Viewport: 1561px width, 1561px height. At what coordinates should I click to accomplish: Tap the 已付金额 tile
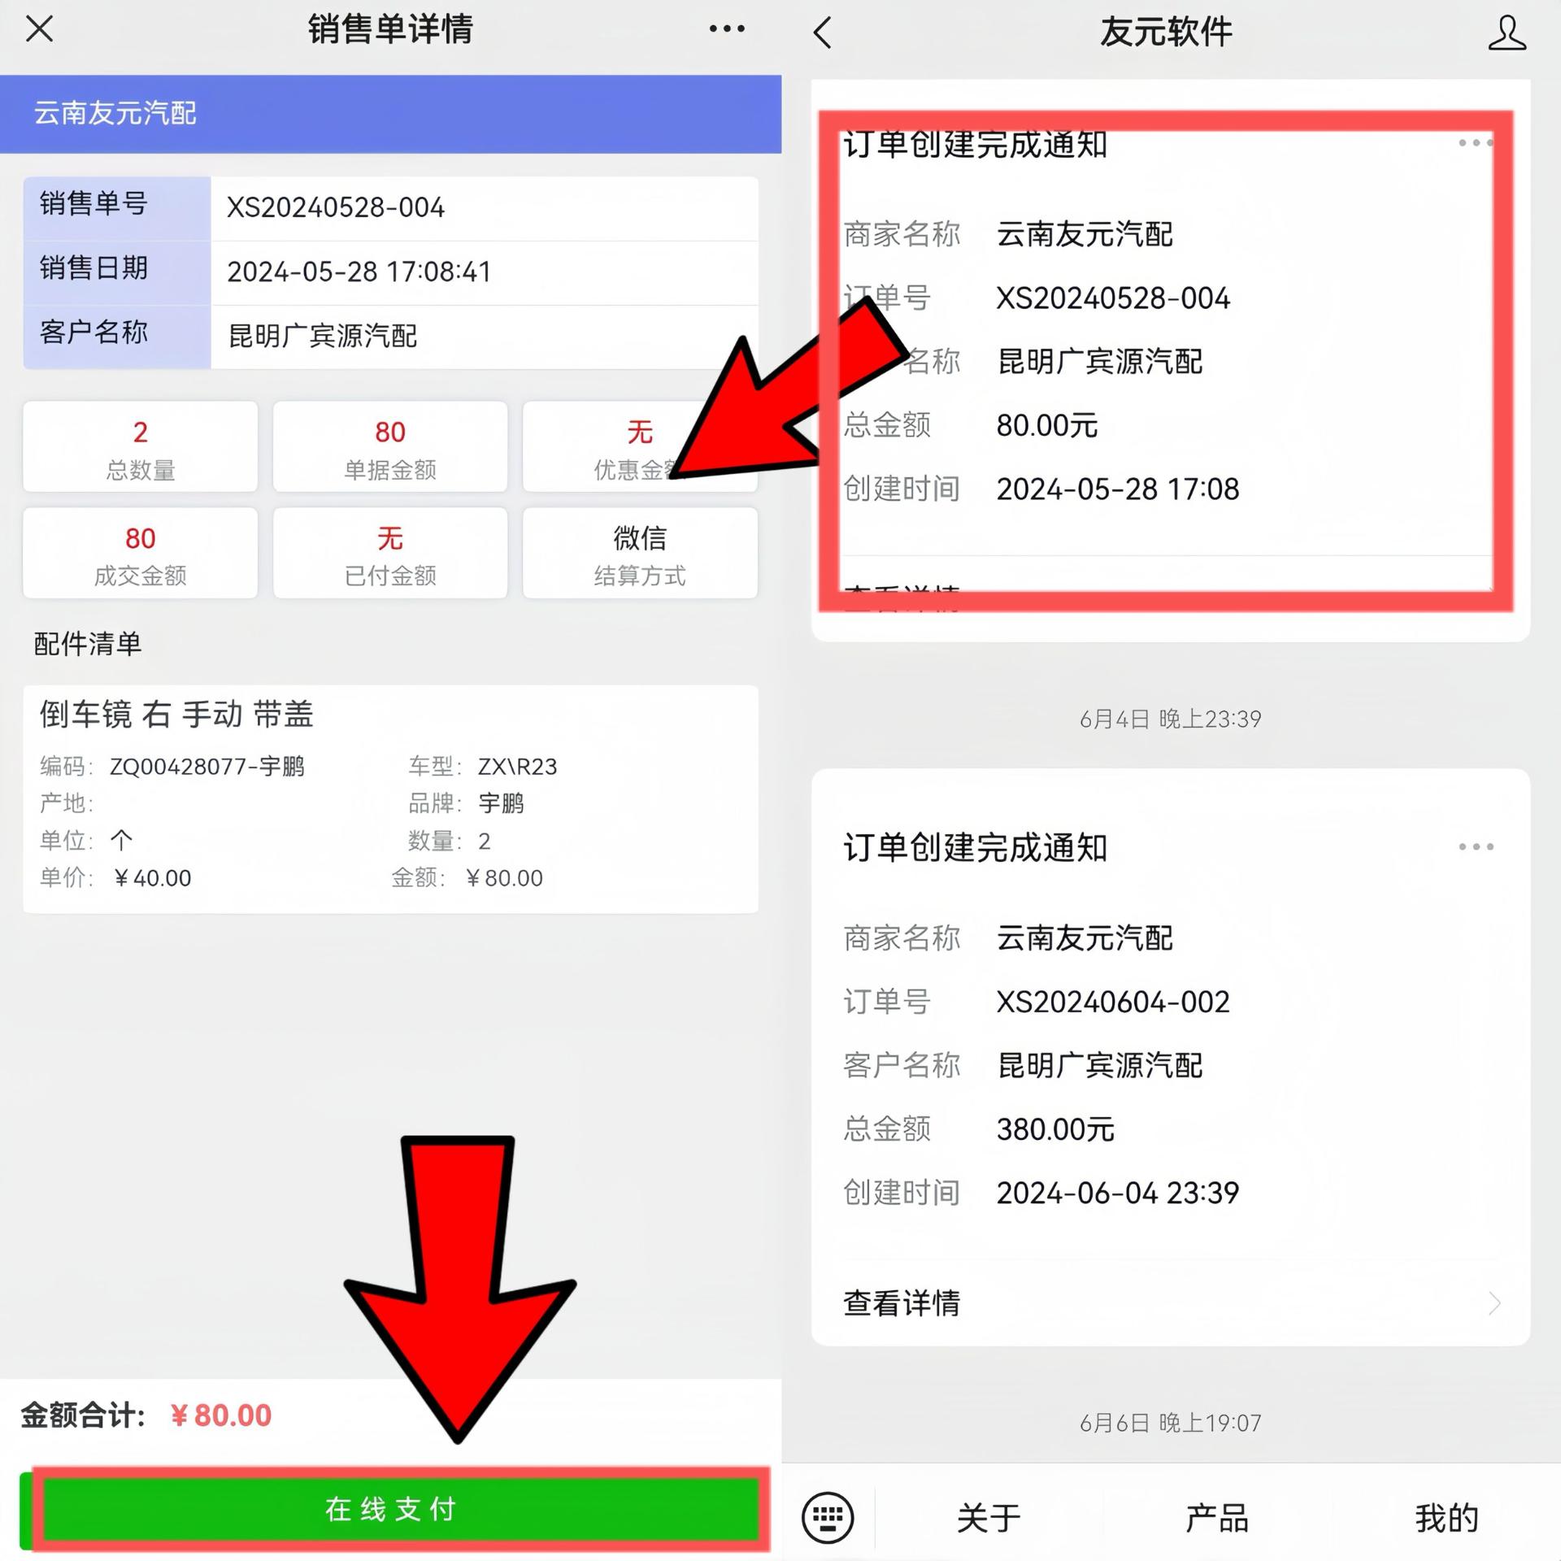click(x=390, y=554)
